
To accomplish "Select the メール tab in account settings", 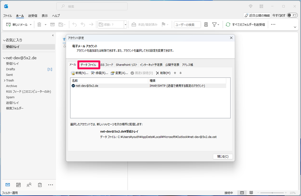I will pyautogui.click(x=73, y=64).
